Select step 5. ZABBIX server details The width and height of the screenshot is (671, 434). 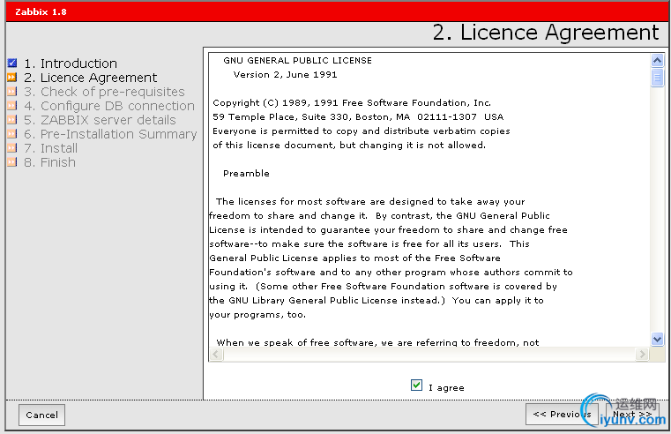coord(100,120)
